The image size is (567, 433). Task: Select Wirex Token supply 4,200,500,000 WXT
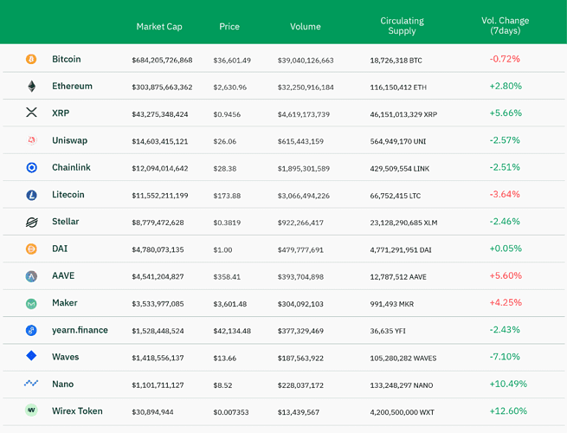click(x=403, y=412)
